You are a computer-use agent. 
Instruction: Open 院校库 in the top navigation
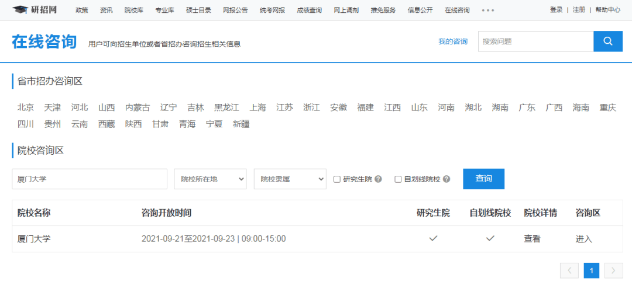133,10
